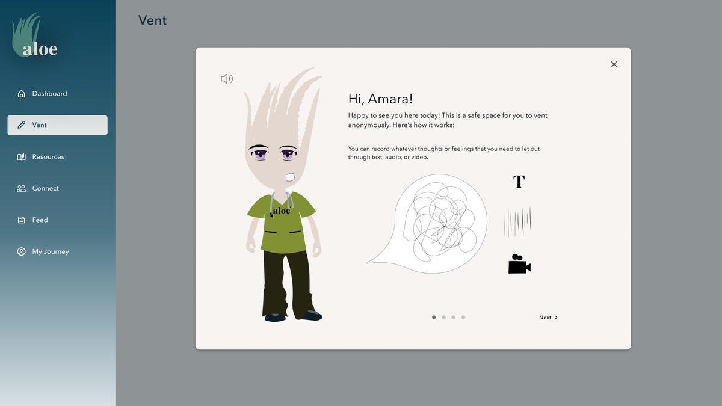Viewport: 722px width, 406px height.
Task: Click the scribble speech bubble illustration
Action: (433, 223)
